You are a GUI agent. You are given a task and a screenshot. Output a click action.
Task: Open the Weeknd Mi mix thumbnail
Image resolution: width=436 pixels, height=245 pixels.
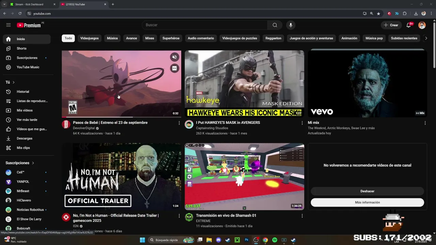[367, 84]
